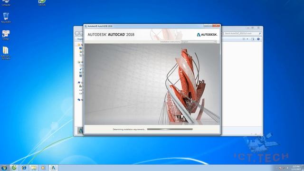Open the installer language dropdown
The image size is (304, 171).
pos(199,42)
